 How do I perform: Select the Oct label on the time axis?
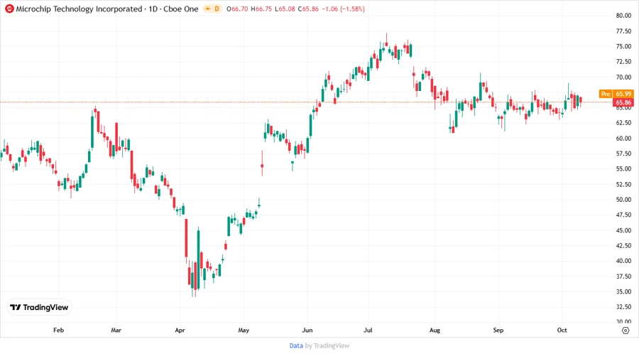coord(560,330)
